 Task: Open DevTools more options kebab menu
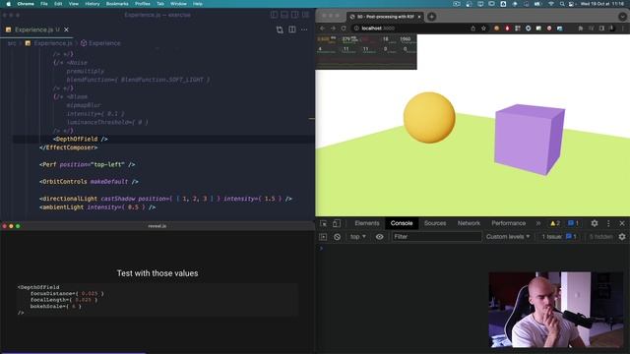pos(608,223)
